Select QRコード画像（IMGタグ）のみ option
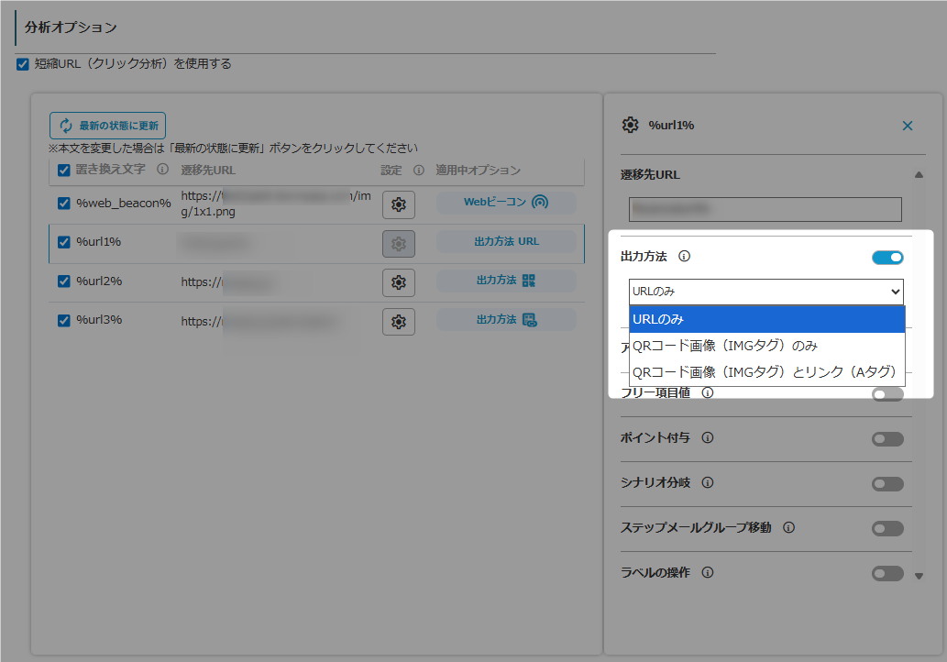The image size is (947, 662). pyautogui.click(x=724, y=346)
